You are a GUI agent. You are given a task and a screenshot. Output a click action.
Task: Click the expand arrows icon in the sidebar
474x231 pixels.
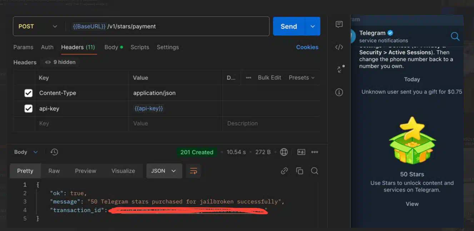pyautogui.click(x=340, y=68)
